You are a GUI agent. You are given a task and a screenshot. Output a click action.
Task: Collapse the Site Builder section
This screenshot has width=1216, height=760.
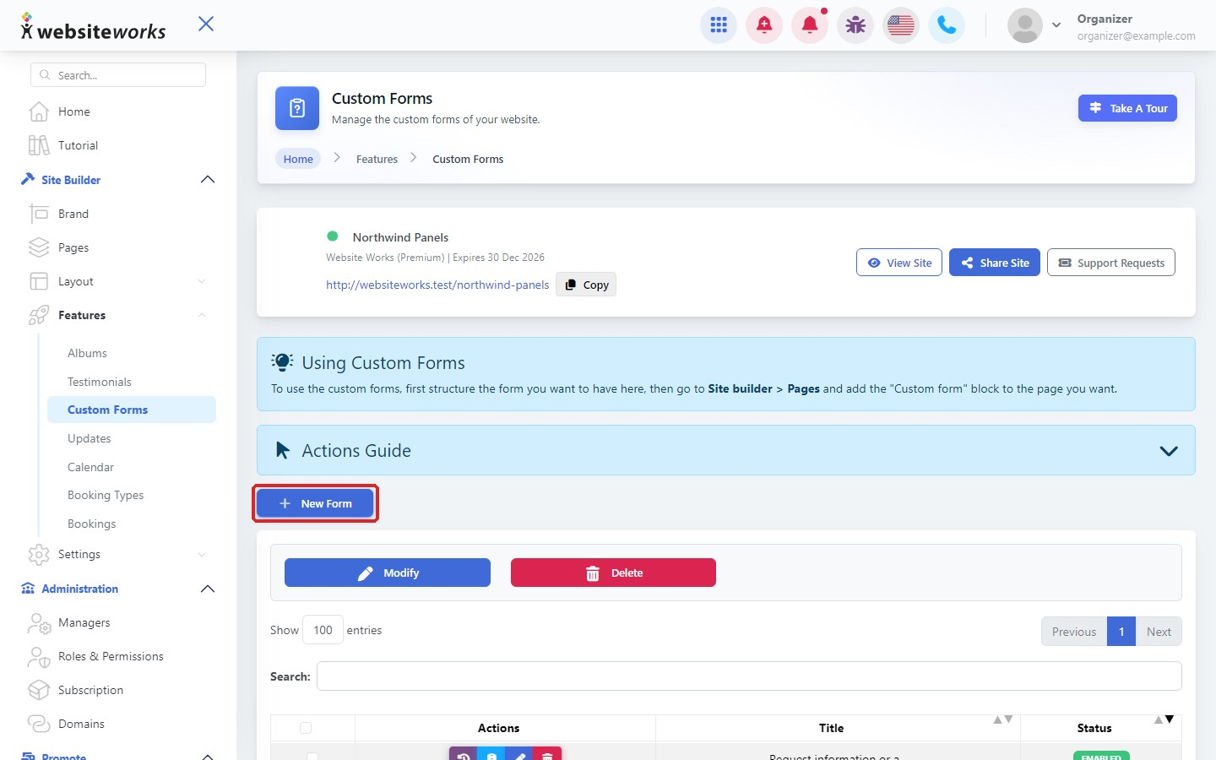208,180
